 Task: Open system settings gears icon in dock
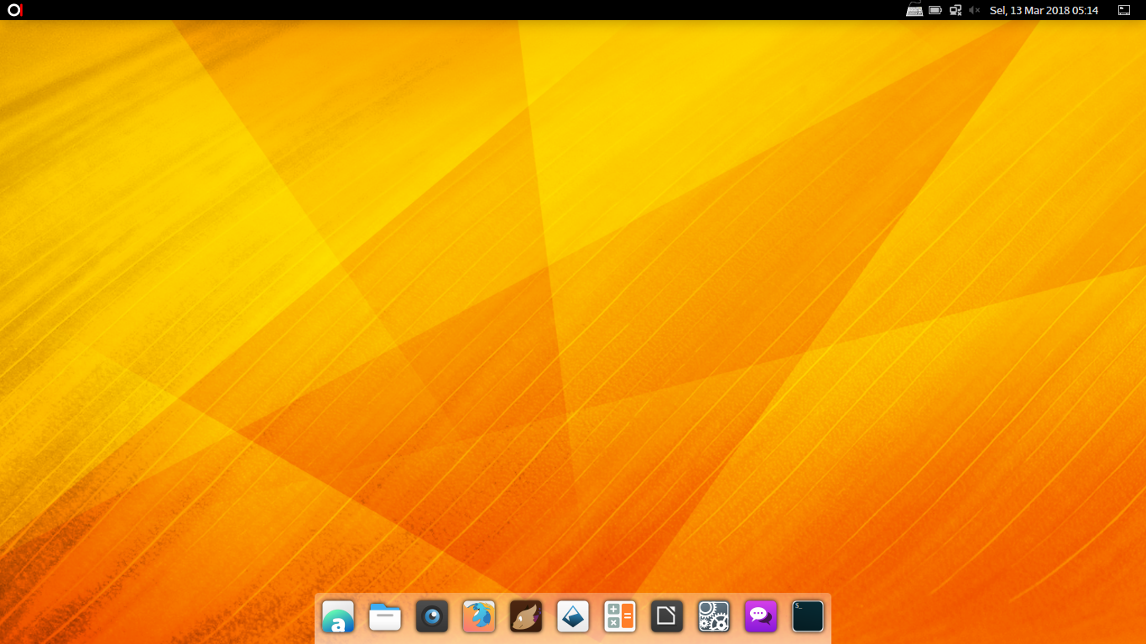(x=714, y=617)
